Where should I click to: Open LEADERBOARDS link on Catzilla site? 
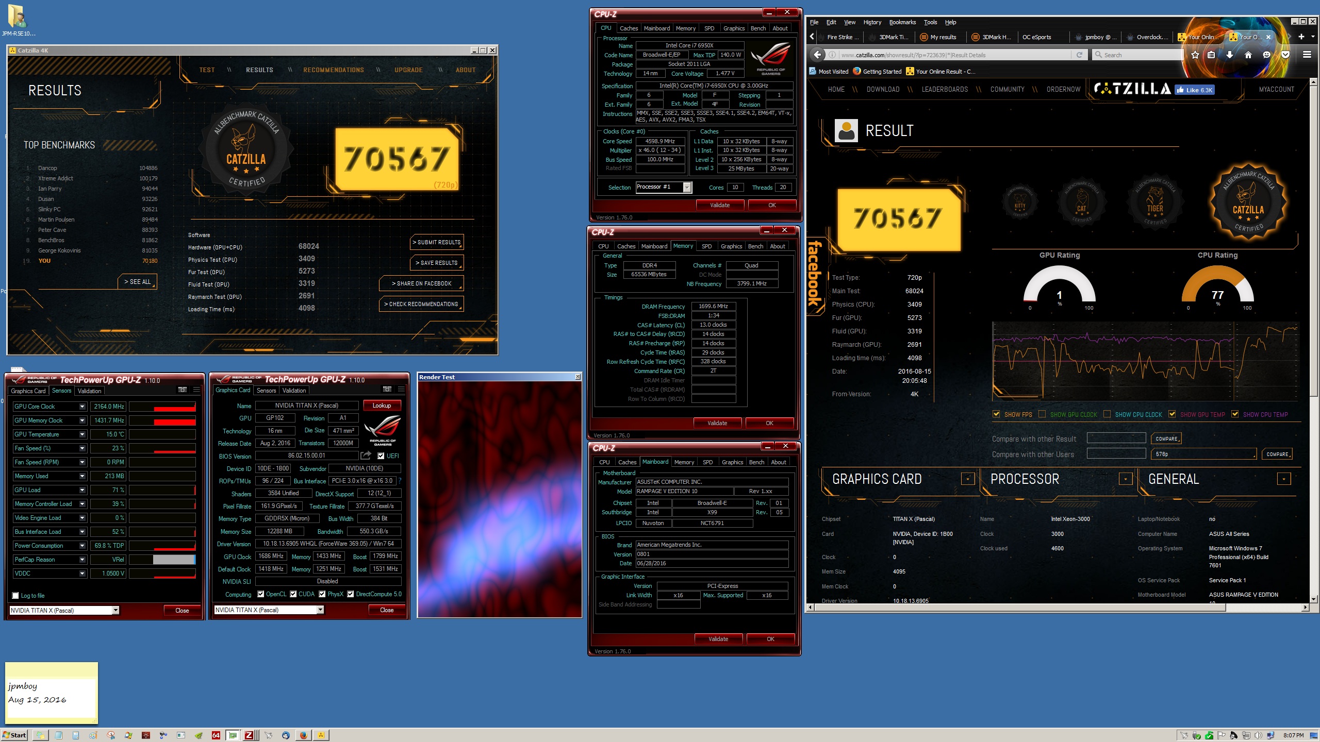pyautogui.click(x=945, y=90)
